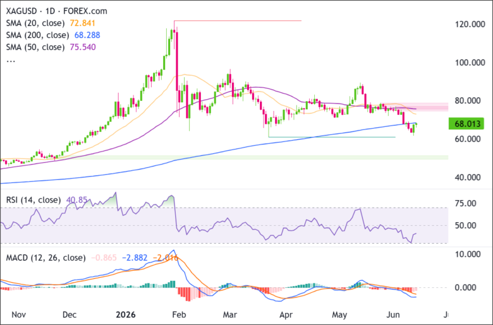493x325 pixels.
Task: Click the 80.000 price axis label
Action: point(468,101)
